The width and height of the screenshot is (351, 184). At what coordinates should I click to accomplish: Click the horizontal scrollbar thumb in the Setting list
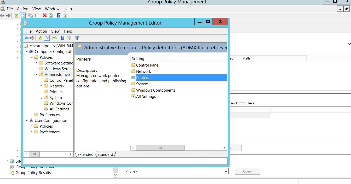[x=160, y=148]
